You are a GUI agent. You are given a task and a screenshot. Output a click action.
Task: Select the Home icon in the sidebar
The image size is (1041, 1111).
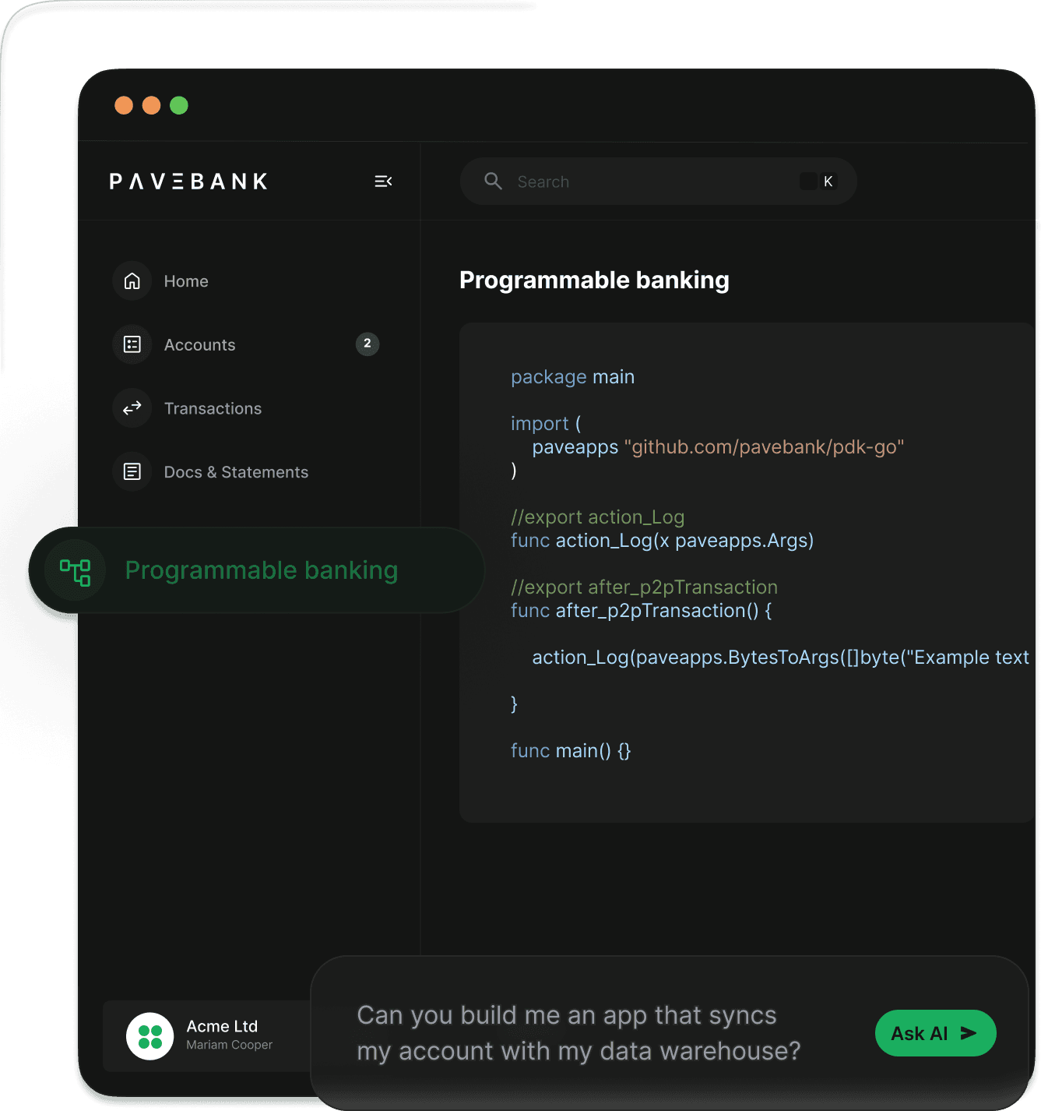132,281
